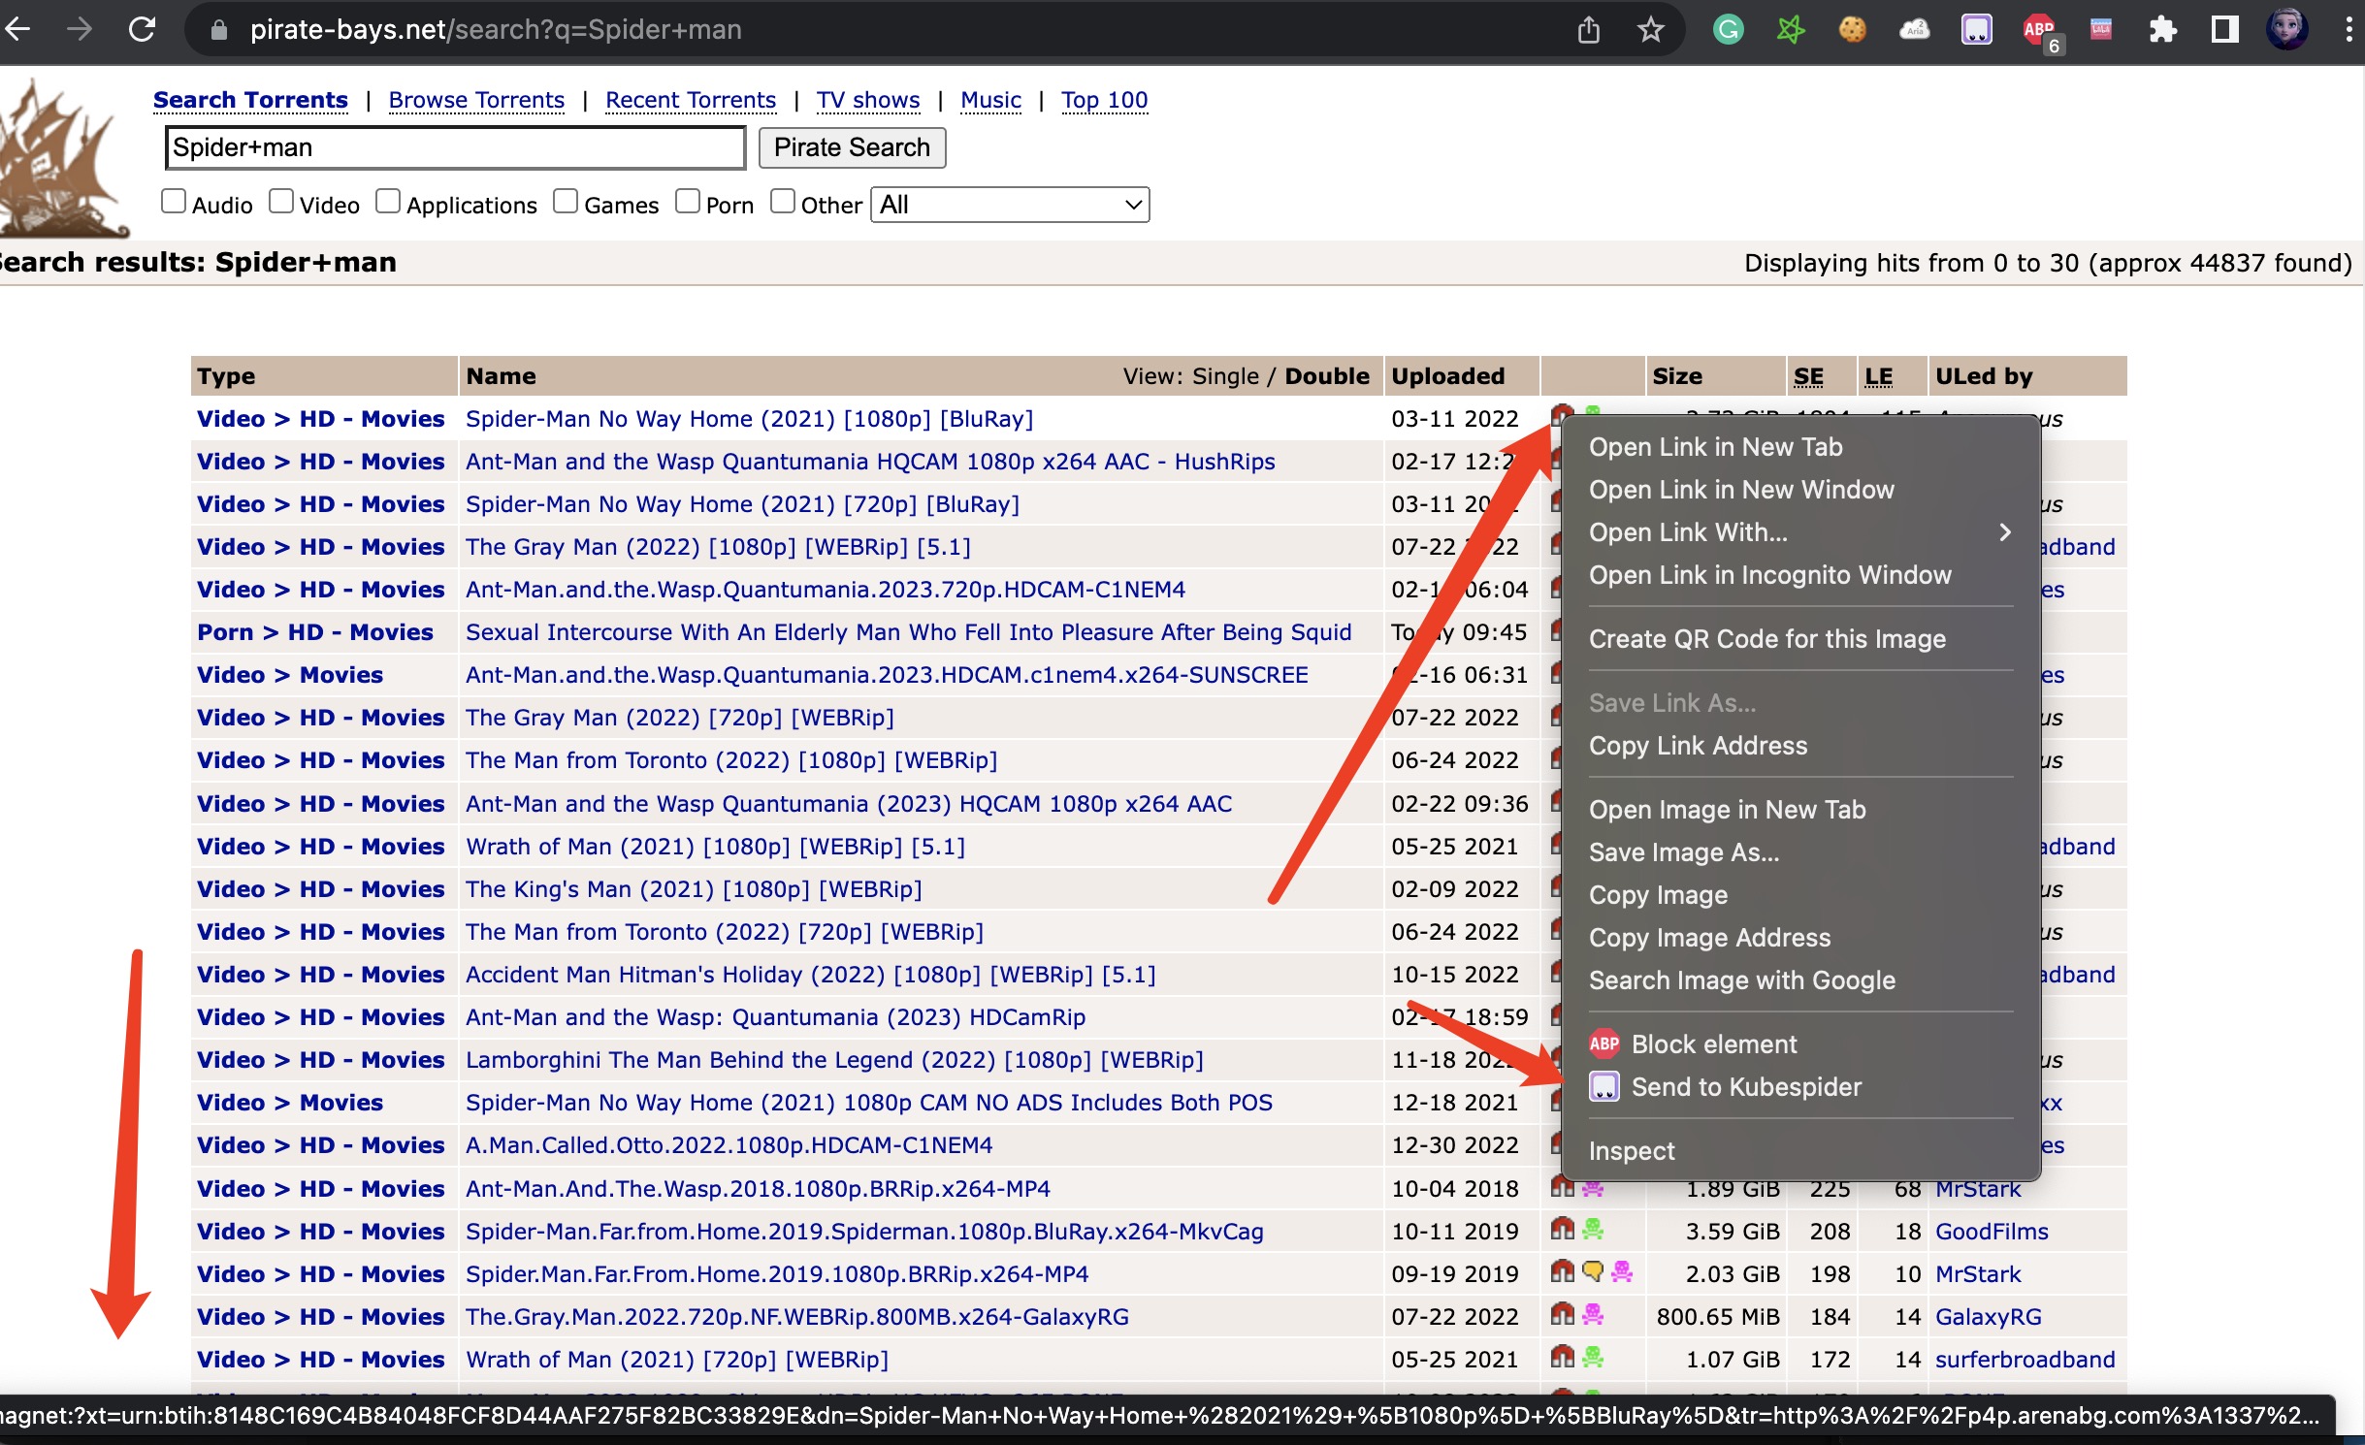Select Search Image with Google

(1800, 980)
